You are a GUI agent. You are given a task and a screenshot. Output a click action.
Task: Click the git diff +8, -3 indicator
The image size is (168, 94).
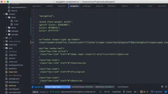[144, 92]
